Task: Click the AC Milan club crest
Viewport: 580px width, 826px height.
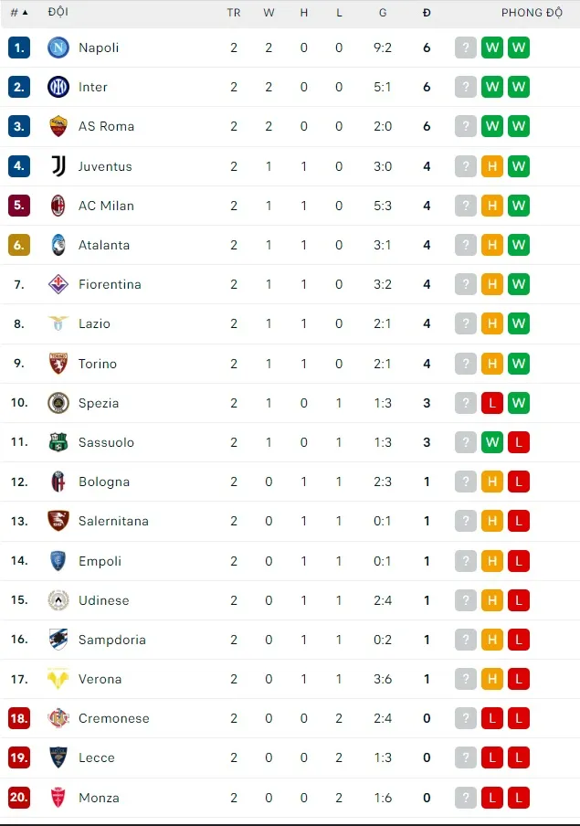Action: (58, 206)
